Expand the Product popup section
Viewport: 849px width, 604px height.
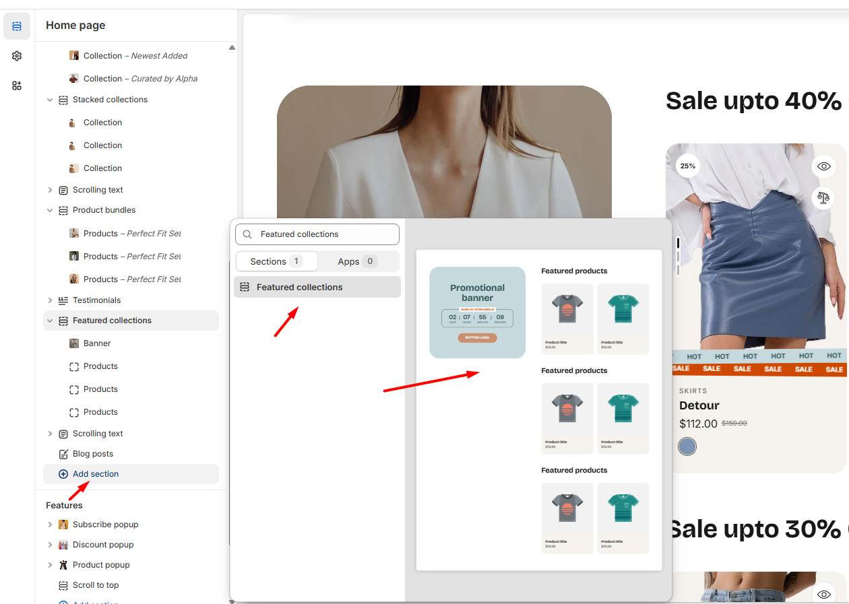50,565
